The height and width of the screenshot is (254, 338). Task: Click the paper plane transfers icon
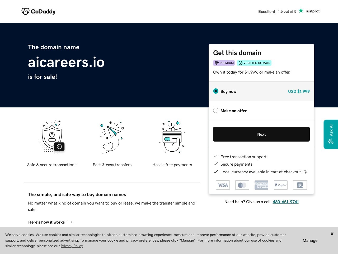(112, 137)
